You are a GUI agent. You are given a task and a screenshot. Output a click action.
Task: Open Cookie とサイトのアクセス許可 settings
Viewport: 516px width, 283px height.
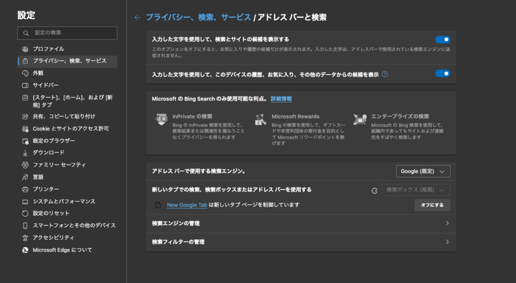click(x=71, y=129)
